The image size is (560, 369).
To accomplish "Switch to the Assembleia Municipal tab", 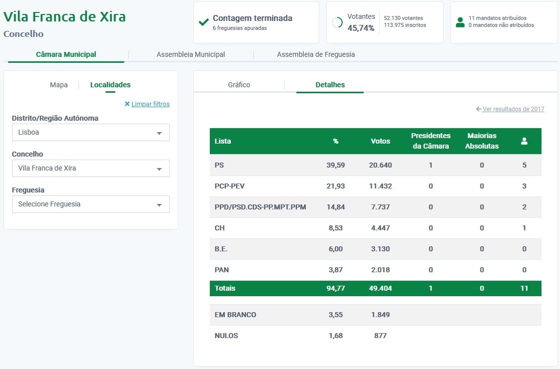I will 191,54.
